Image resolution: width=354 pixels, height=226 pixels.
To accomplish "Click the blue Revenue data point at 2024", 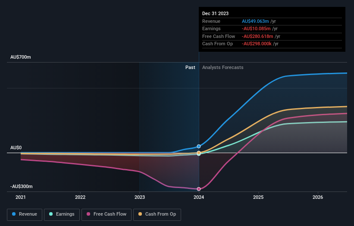I will [x=199, y=146].
